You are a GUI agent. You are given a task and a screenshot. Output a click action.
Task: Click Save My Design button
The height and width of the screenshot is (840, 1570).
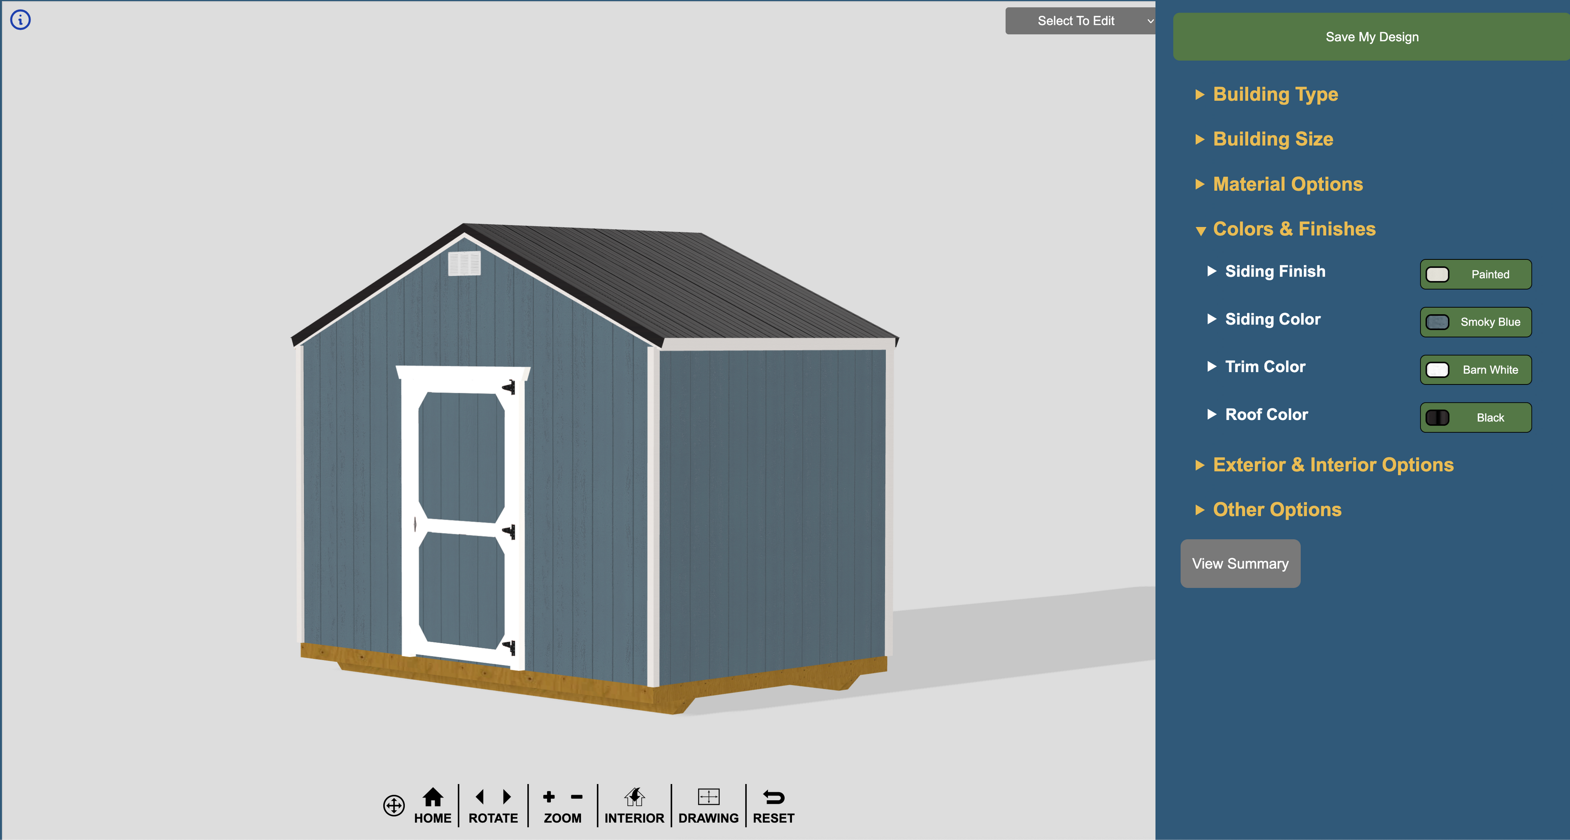tap(1371, 37)
